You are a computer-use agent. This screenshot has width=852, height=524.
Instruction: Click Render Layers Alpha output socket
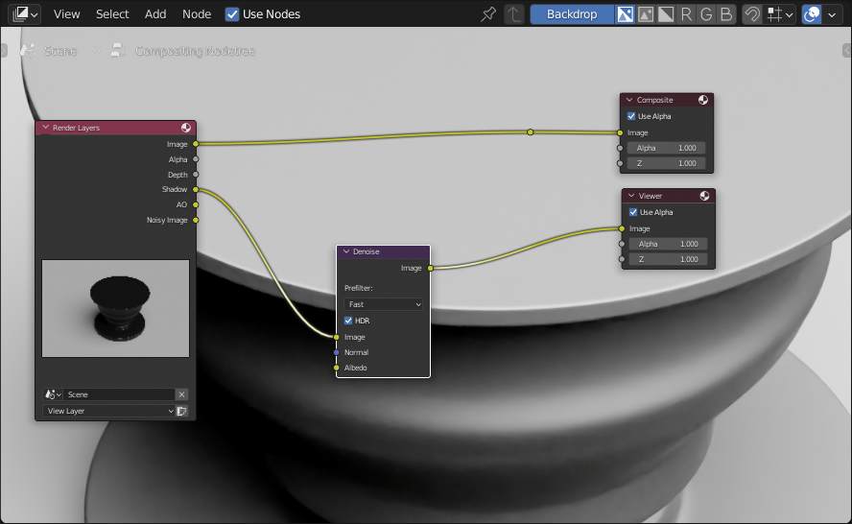[196, 159]
